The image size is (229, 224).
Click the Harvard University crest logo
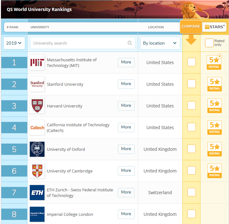coord(37,106)
